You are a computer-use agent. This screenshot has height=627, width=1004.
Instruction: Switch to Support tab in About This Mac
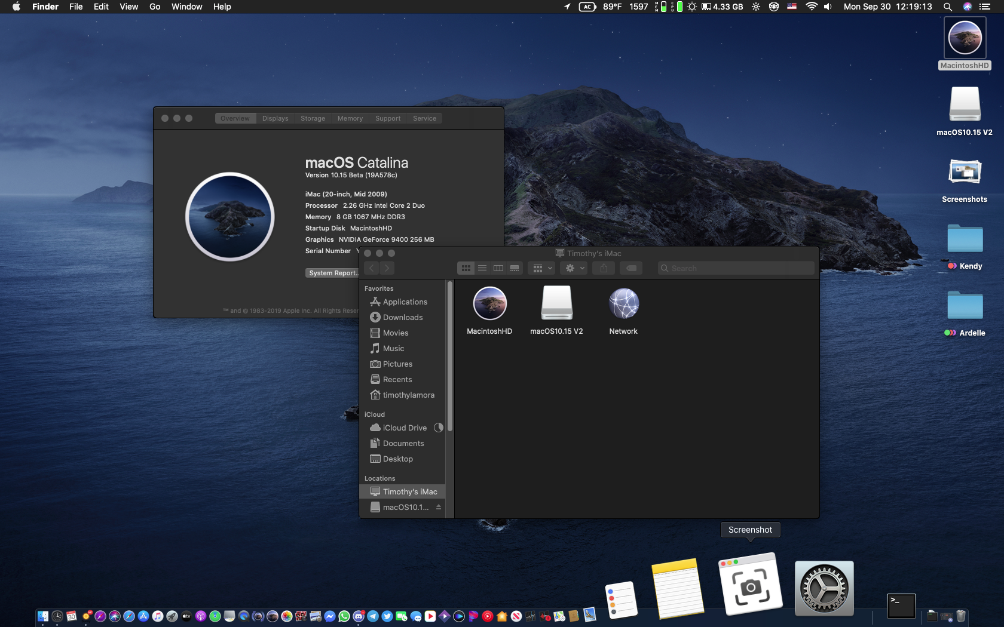click(x=388, y=118)
